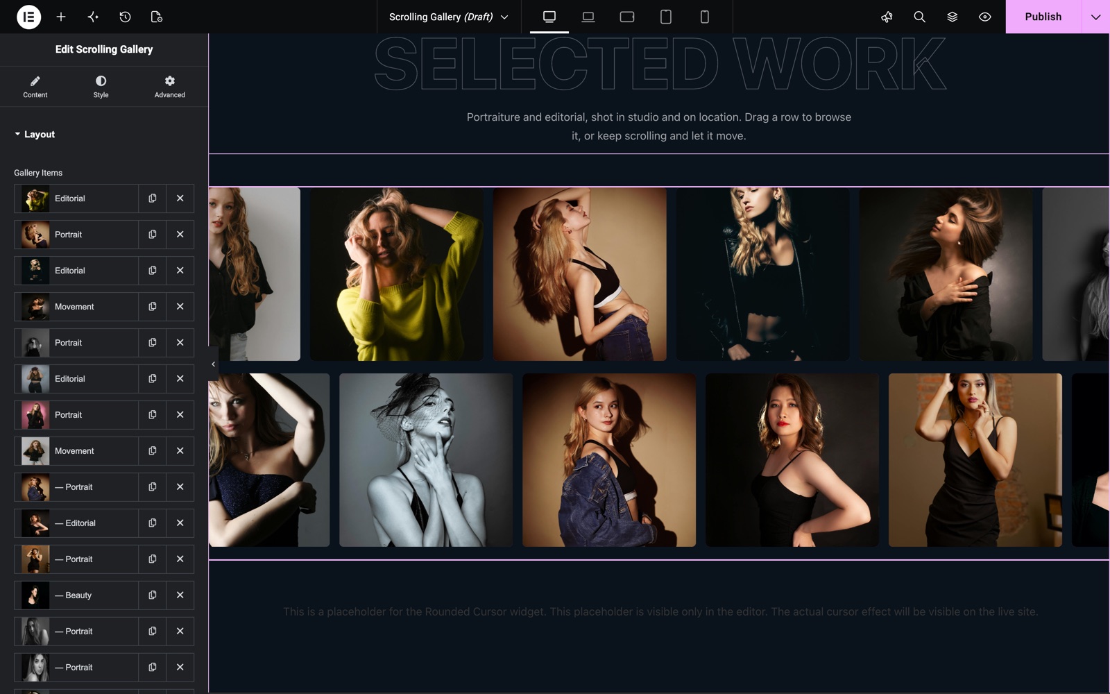Open the Scrolling Gallery document dropdown

tap(448, 17)
